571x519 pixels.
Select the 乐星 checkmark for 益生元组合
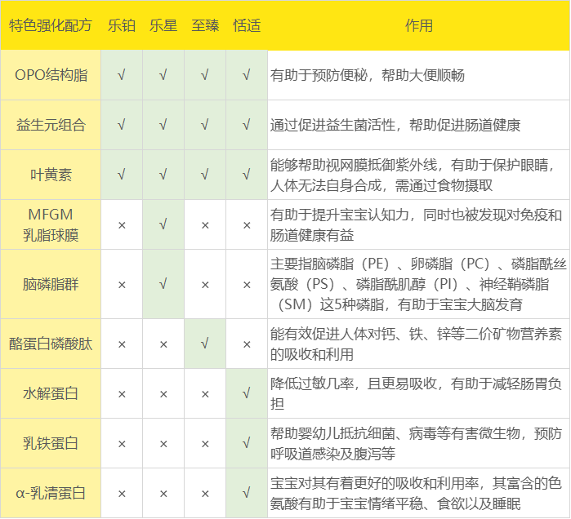[x=163, y=125]
